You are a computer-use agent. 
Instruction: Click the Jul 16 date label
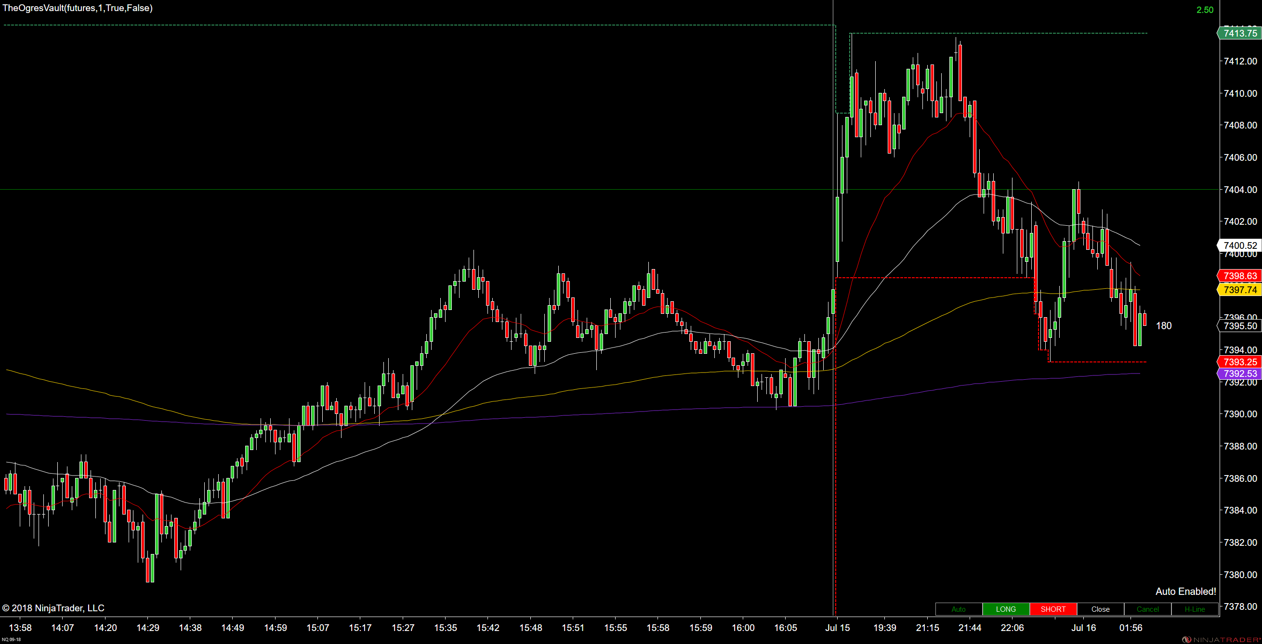pos(1083,628)
